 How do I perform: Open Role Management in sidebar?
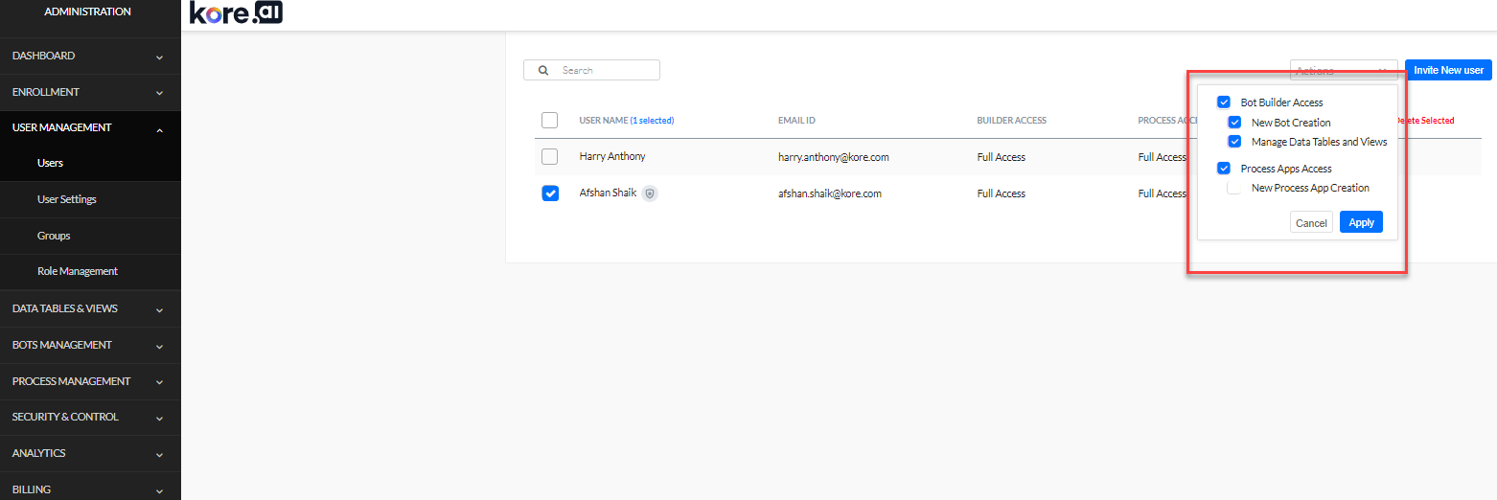78,272
